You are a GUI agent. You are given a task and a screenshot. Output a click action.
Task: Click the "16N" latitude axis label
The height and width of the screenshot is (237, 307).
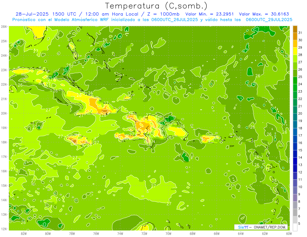pyautogui.click(x=4, y=171)
